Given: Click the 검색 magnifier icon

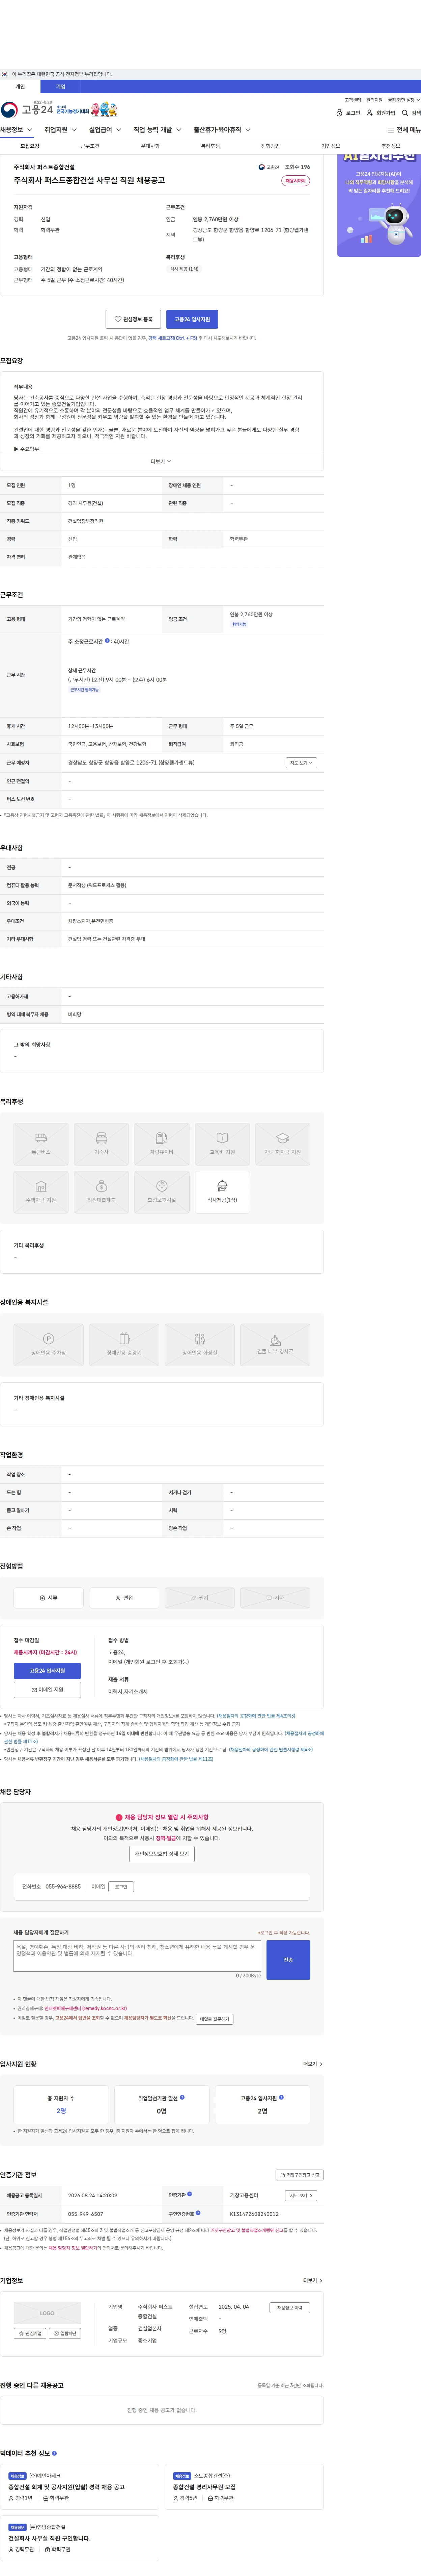Looking at the screenshot, I should point(411,113).
